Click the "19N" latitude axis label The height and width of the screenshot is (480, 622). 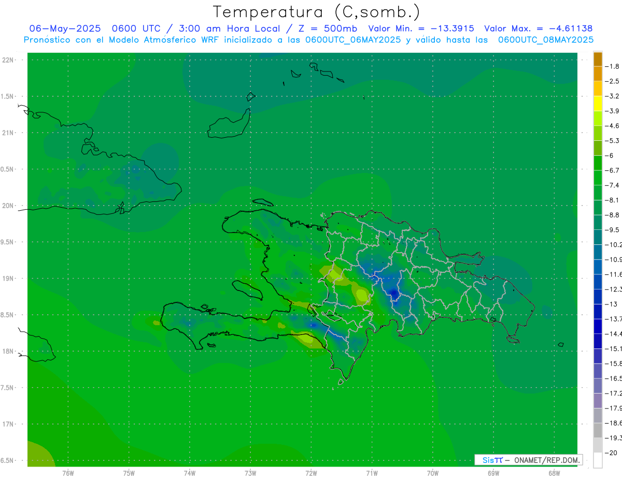click(9, 279)
